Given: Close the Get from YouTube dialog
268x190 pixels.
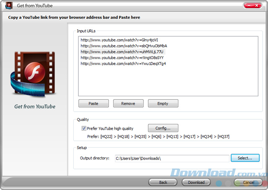Looking at the screenshot, I should pos(257,5).
